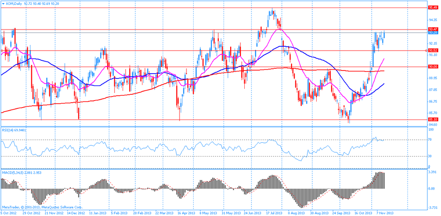Click the 30 Aug 2013 date label

[319, 213]
